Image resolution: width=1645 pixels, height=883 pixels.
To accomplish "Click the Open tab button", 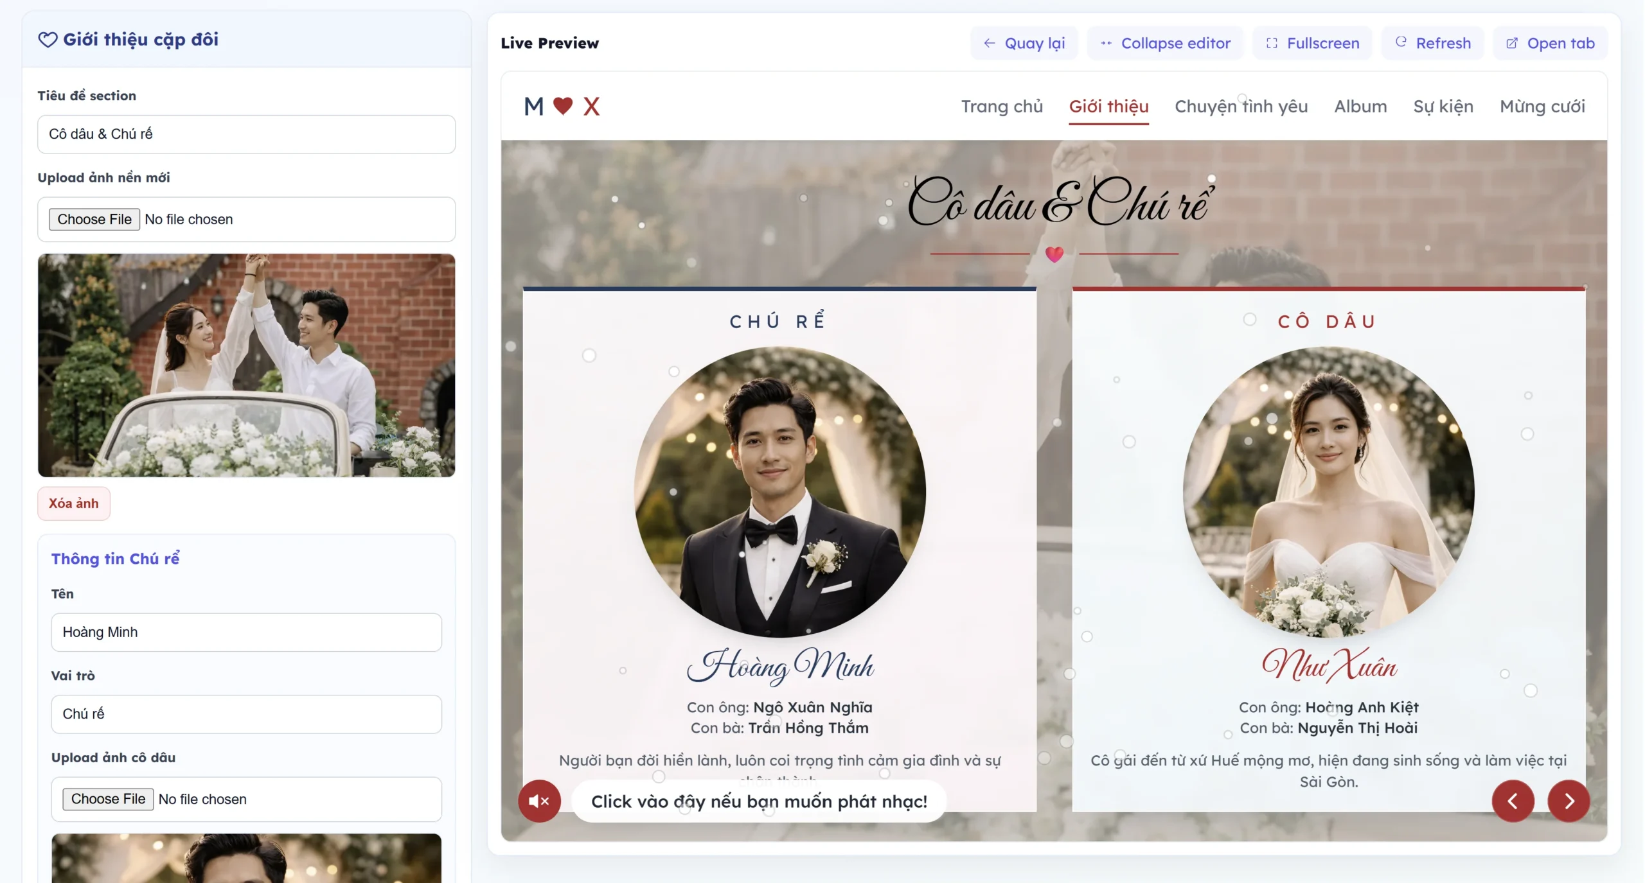I will (x=1550, y=43).
